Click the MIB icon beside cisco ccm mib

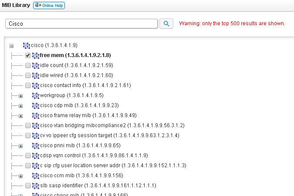coord(36,176)
